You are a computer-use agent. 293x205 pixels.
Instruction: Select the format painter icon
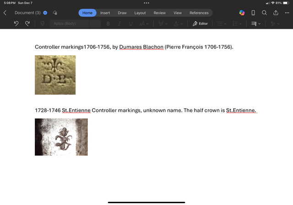tap(43, 23)
